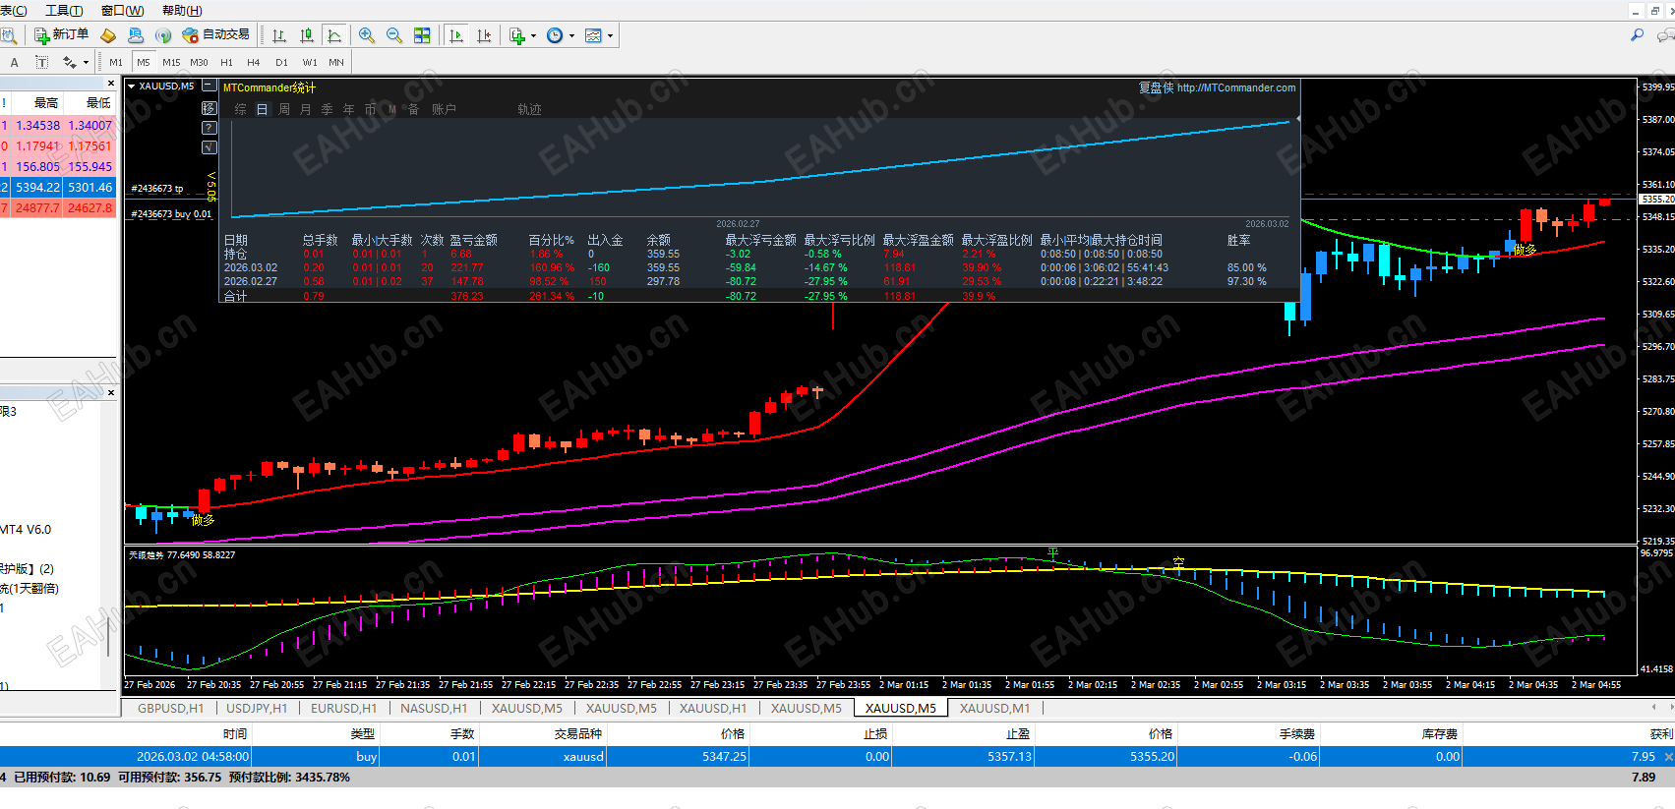Select the 日 (daily) statistics tab
The height and width of the screenshot is (809, 1675).
262,109
